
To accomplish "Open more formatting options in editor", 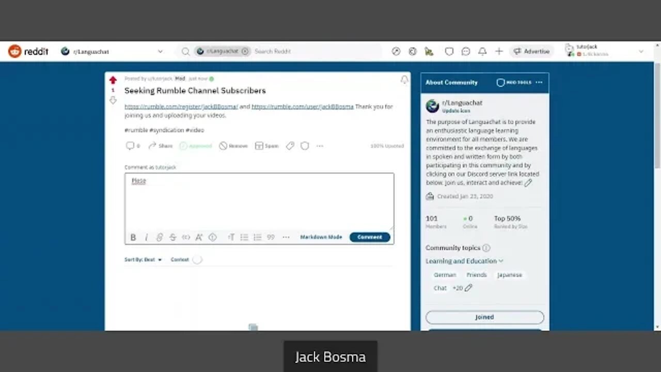I will pos(286,237).
